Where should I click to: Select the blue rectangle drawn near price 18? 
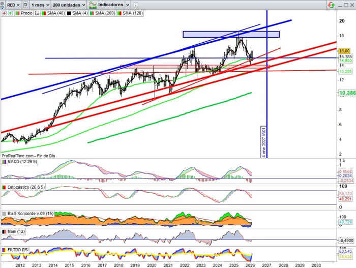231,34
